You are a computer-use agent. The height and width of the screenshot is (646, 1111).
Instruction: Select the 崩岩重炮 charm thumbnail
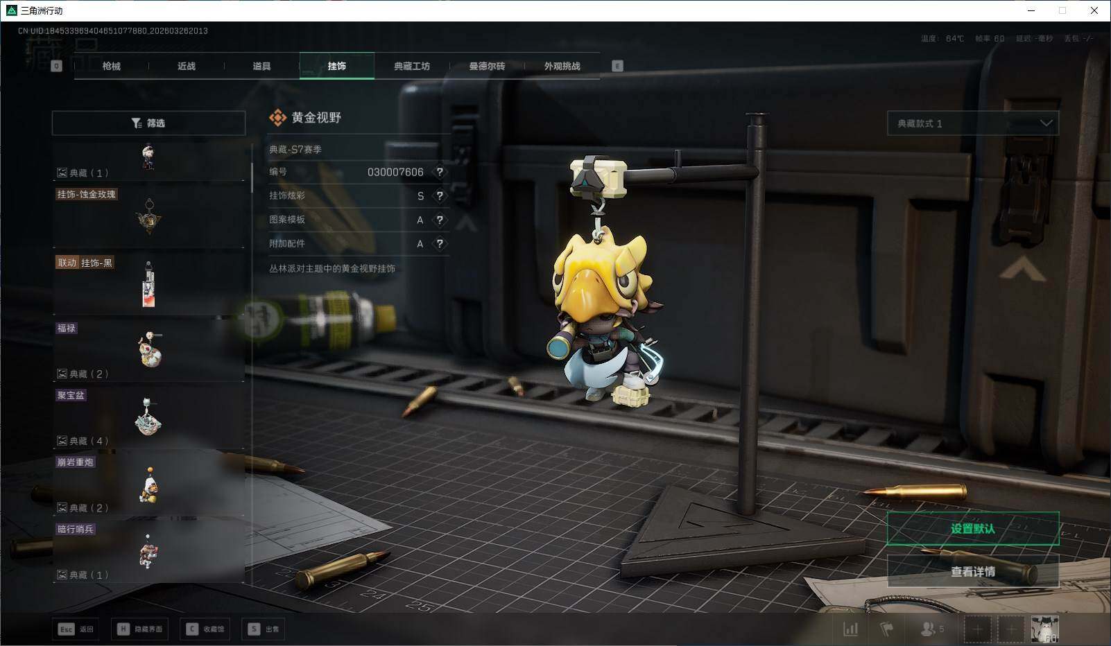(148, 484)
